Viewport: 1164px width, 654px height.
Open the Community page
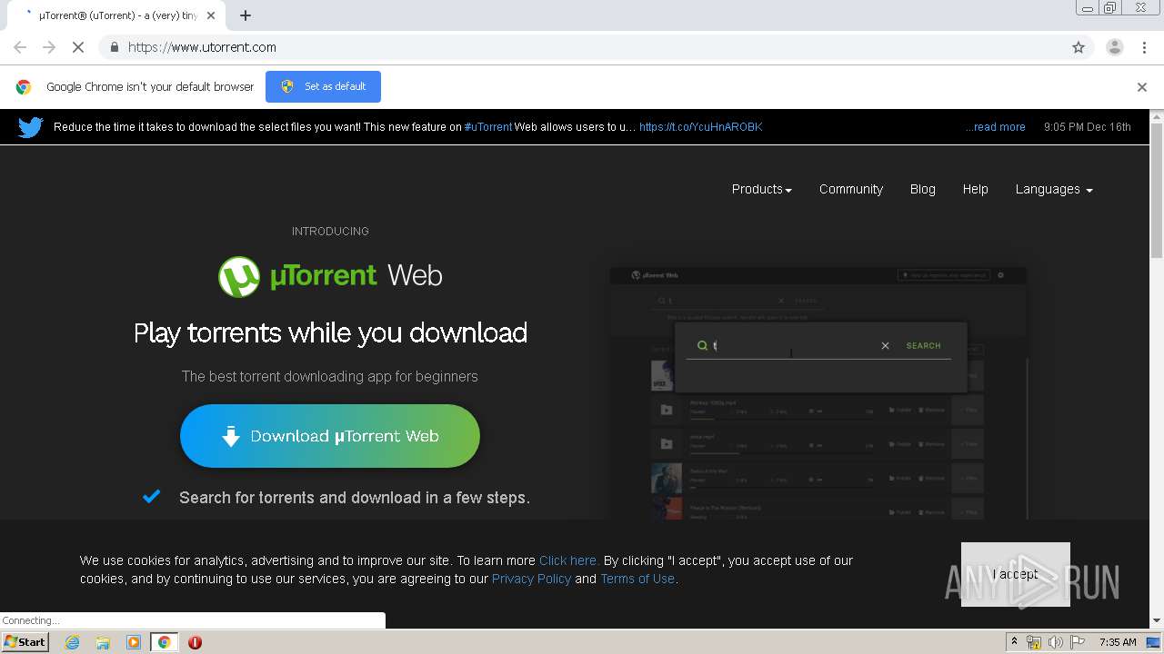pos(851,189)
